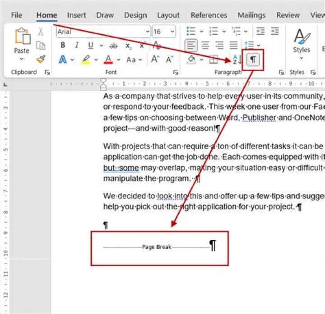
Task: Switch to the Draw tab
Action: tap(105, 15)
